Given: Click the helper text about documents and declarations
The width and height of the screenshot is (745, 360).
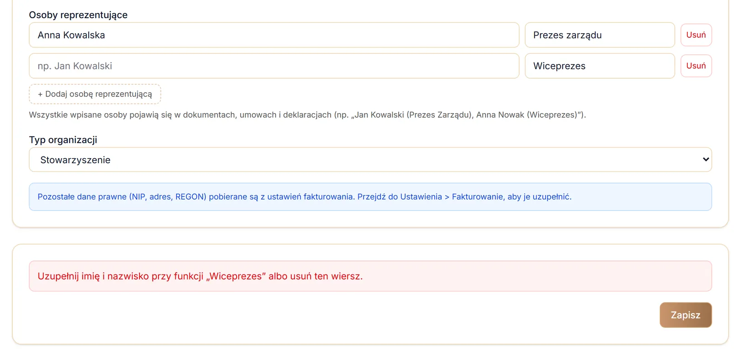Looking at the screenshot, I should point(308,115).
